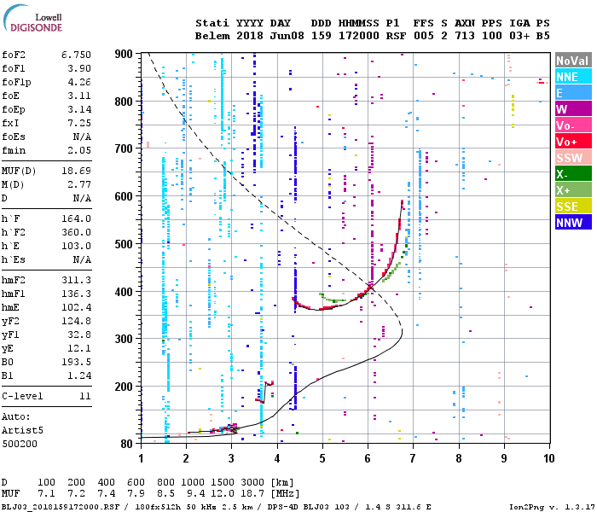
Task: Click the foF1p value 4.26
Action: [79, 82]
